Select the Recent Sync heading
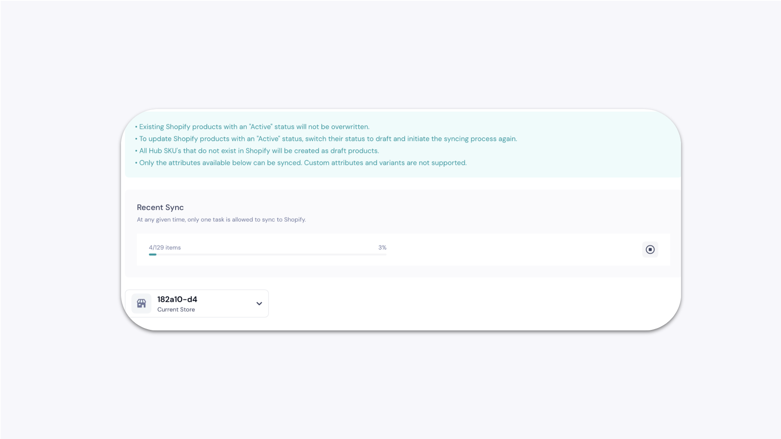The width and height of the screenshot is (781, 439). 160,207
